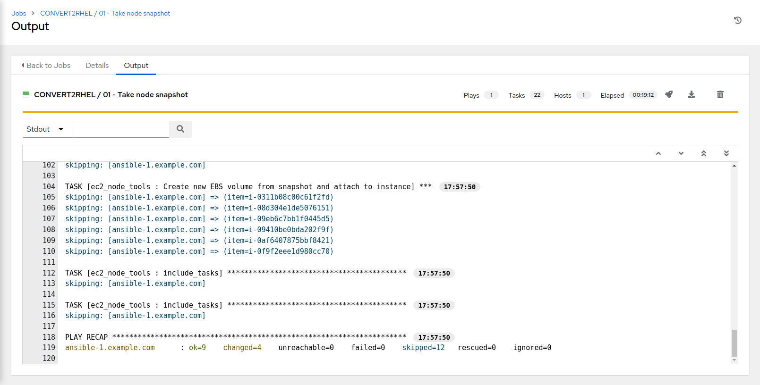
Task: Switch to the Details tab
Action: 97,66
